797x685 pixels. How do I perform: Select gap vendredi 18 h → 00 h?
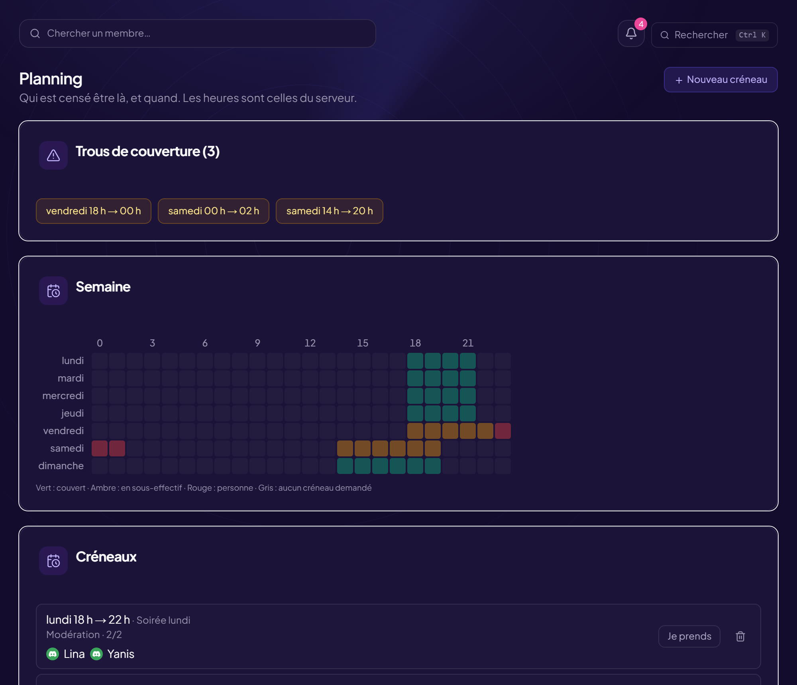(x=94, y=211)
